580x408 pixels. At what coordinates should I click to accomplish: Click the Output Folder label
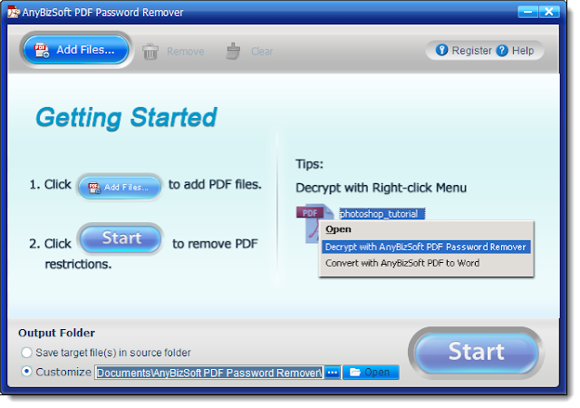click(x=56, y=333)
